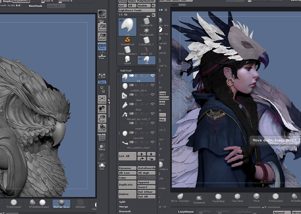
Task: Toggle Transp transparency mode
Action: point(102,147)
